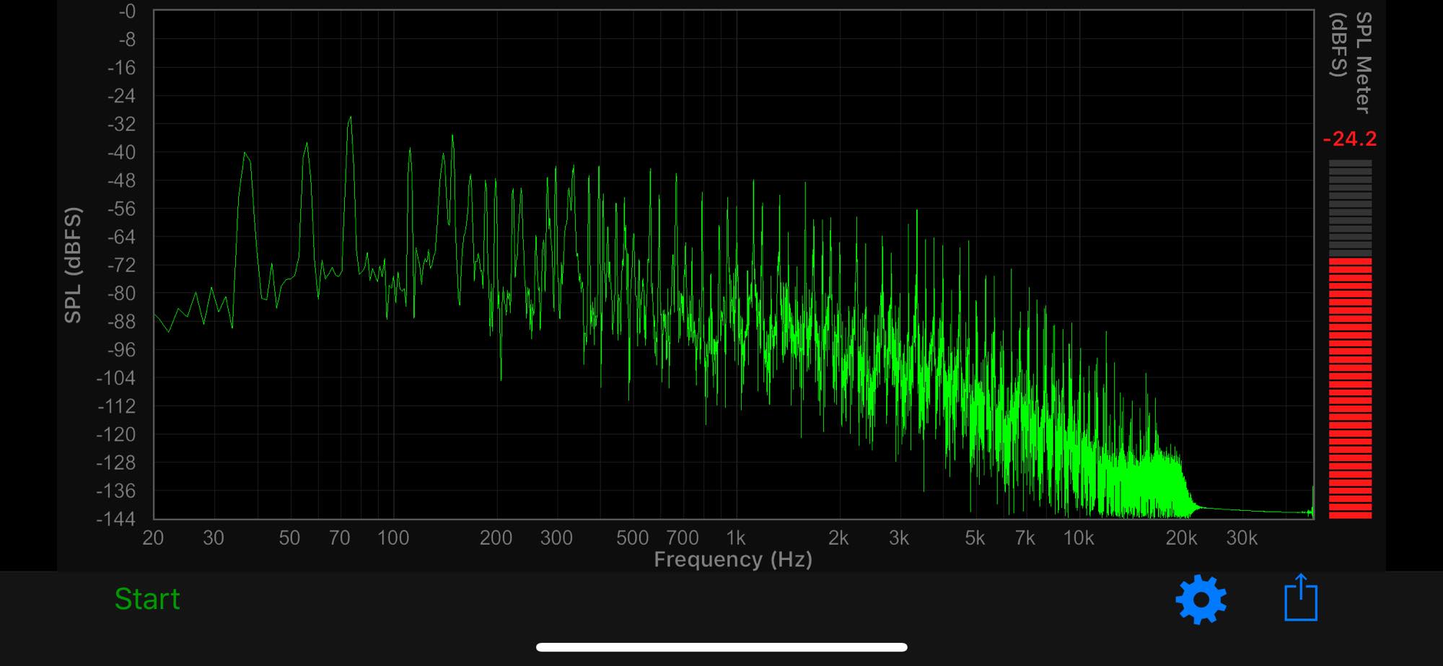Tap the SPL Meter (dBFS) vertical label
The image size is (1443, 666).
(1351, 61)
